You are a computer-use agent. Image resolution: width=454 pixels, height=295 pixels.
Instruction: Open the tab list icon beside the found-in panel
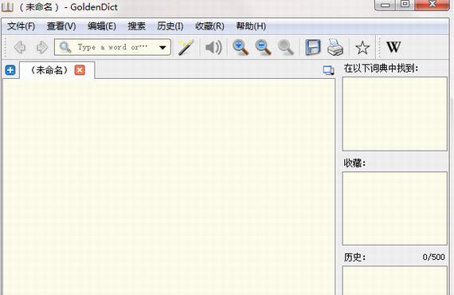(x=328, y=70)
